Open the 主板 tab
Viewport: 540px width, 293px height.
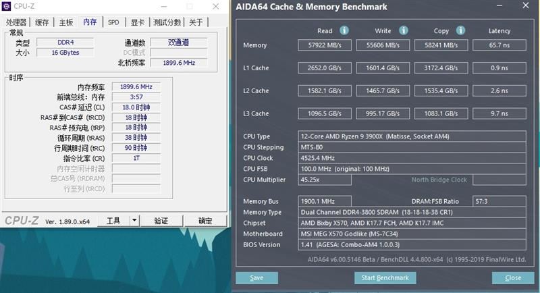[x=65, y=22]
